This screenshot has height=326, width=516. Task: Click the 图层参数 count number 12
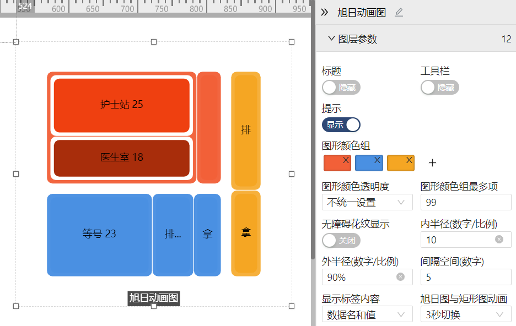click(x=506, y=39)
